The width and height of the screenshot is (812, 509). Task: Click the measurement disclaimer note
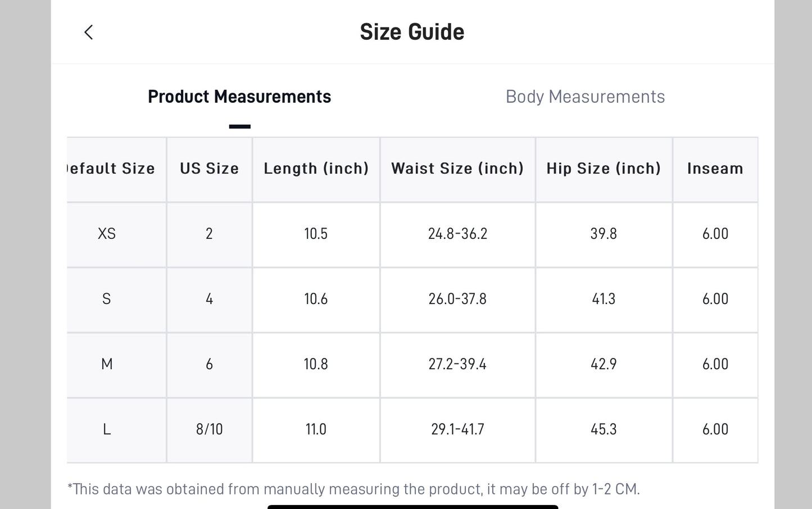(x=353, y=489)
